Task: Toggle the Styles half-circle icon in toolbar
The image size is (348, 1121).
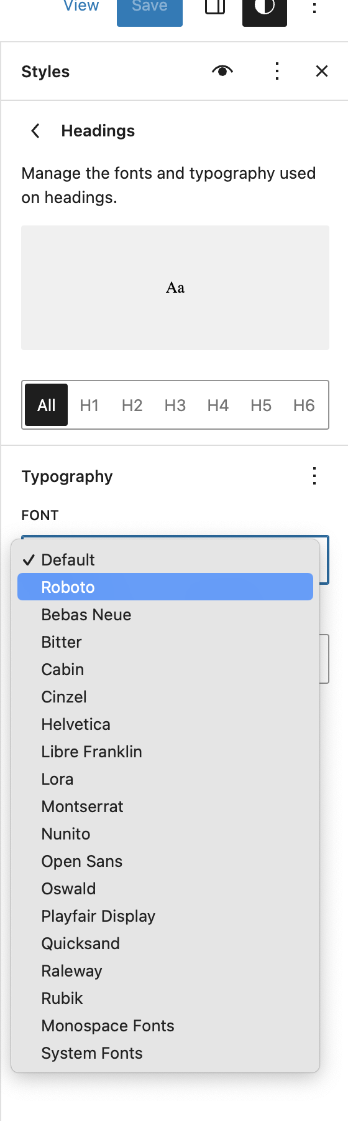Action: (x=265, y=9)
